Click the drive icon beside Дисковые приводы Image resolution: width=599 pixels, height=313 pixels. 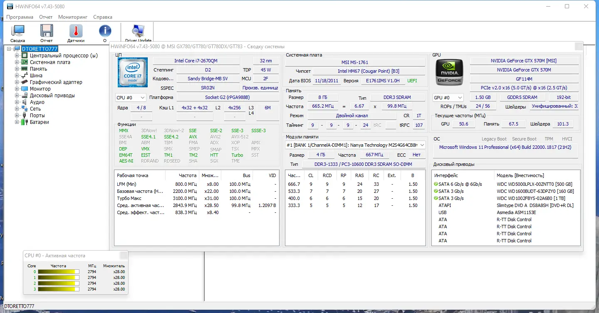pos(25,96)
